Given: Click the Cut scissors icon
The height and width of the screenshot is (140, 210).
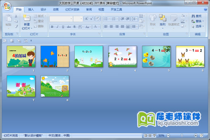Looking at the screenshot, I should click(x=16, y=16).
